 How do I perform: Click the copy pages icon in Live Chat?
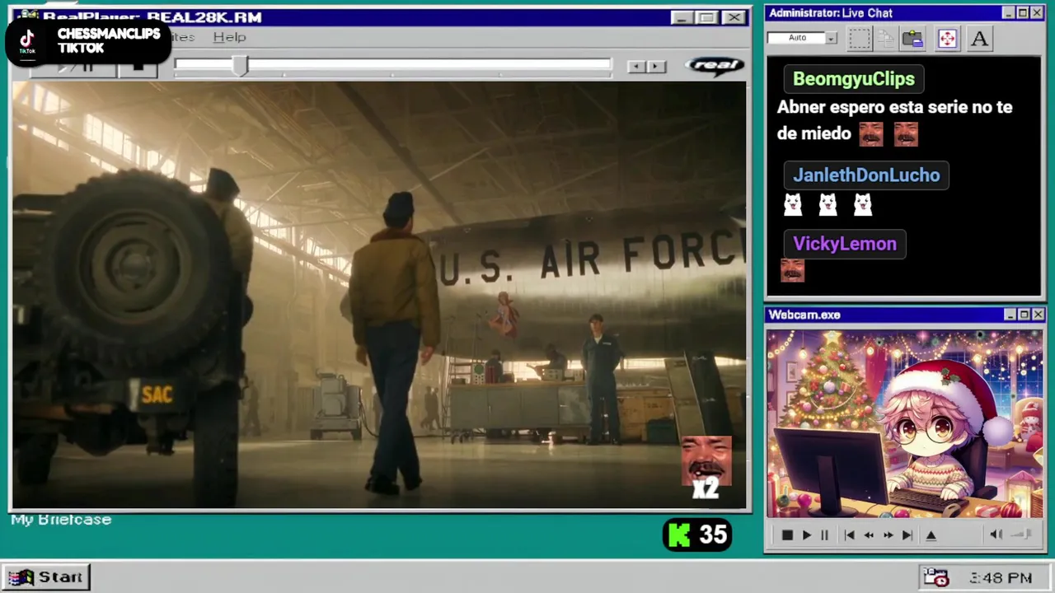click(x=886, y=39)
